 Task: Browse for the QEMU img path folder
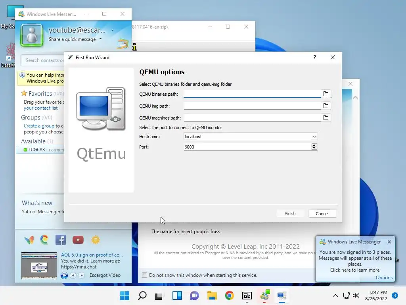[326, 106]
